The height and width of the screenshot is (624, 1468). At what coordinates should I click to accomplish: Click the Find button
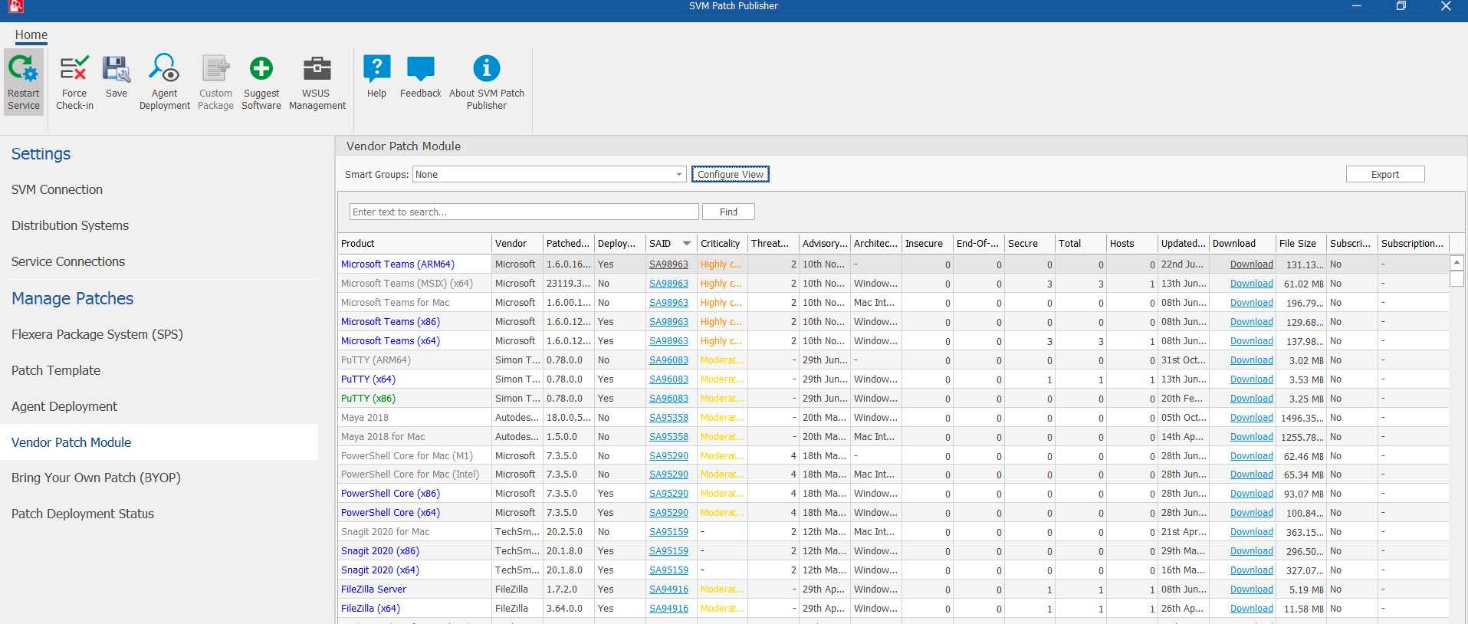[x=728, y=212]
